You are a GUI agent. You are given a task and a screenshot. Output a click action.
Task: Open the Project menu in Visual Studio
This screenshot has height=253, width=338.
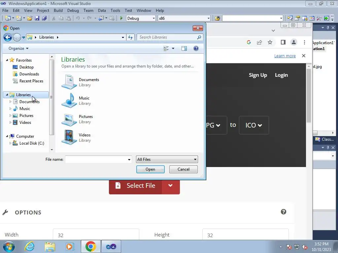[x=43, y=11]
